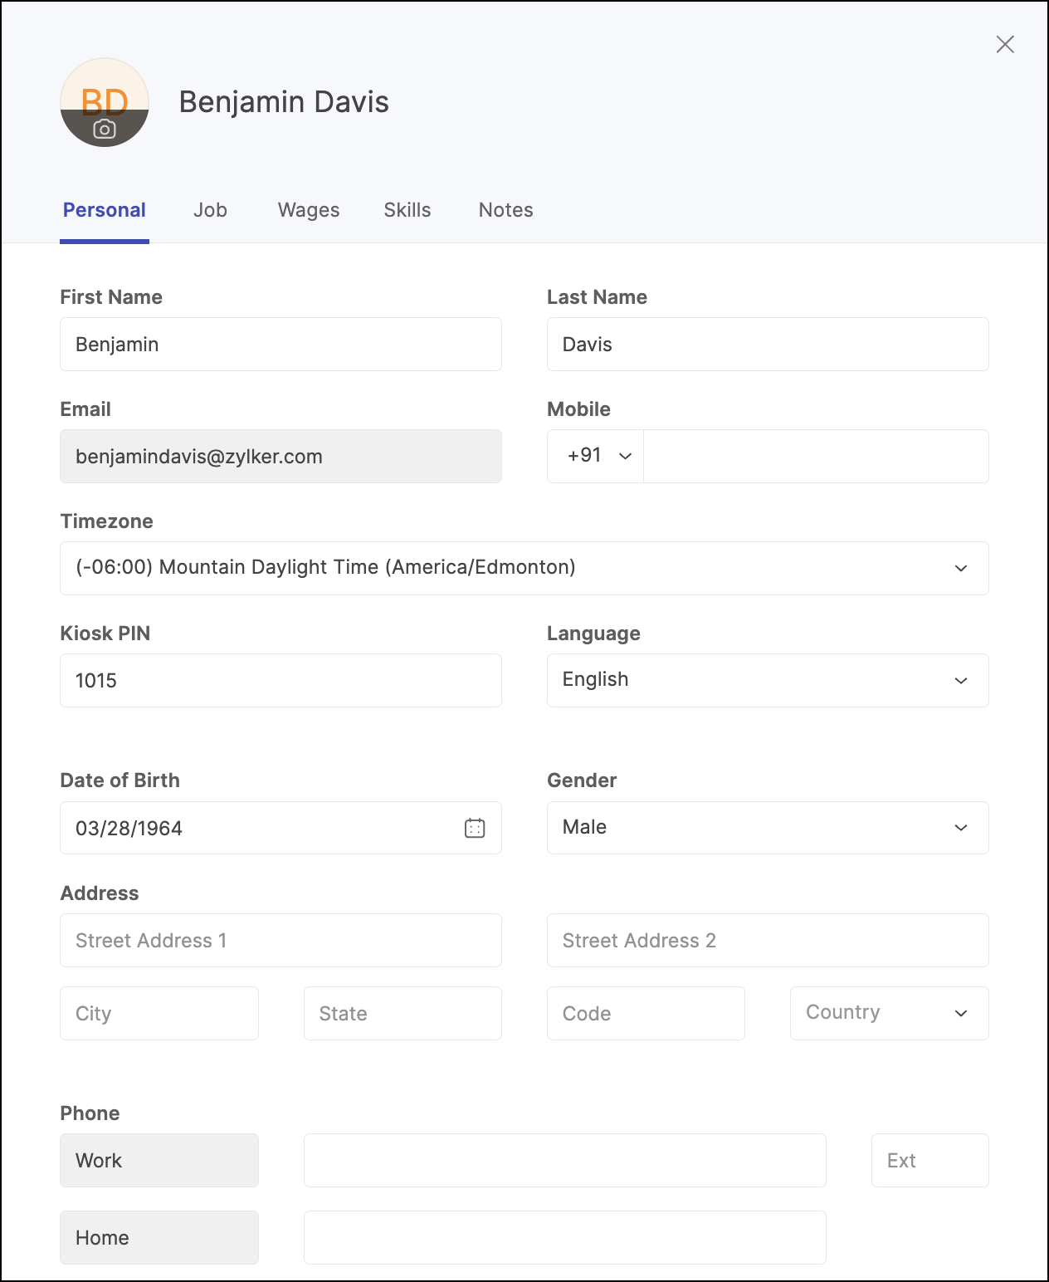This screenshot has width=1049, height=1282.
Task: Expand the mobile country code +91 dropdown
Action: tap(595, 456)
